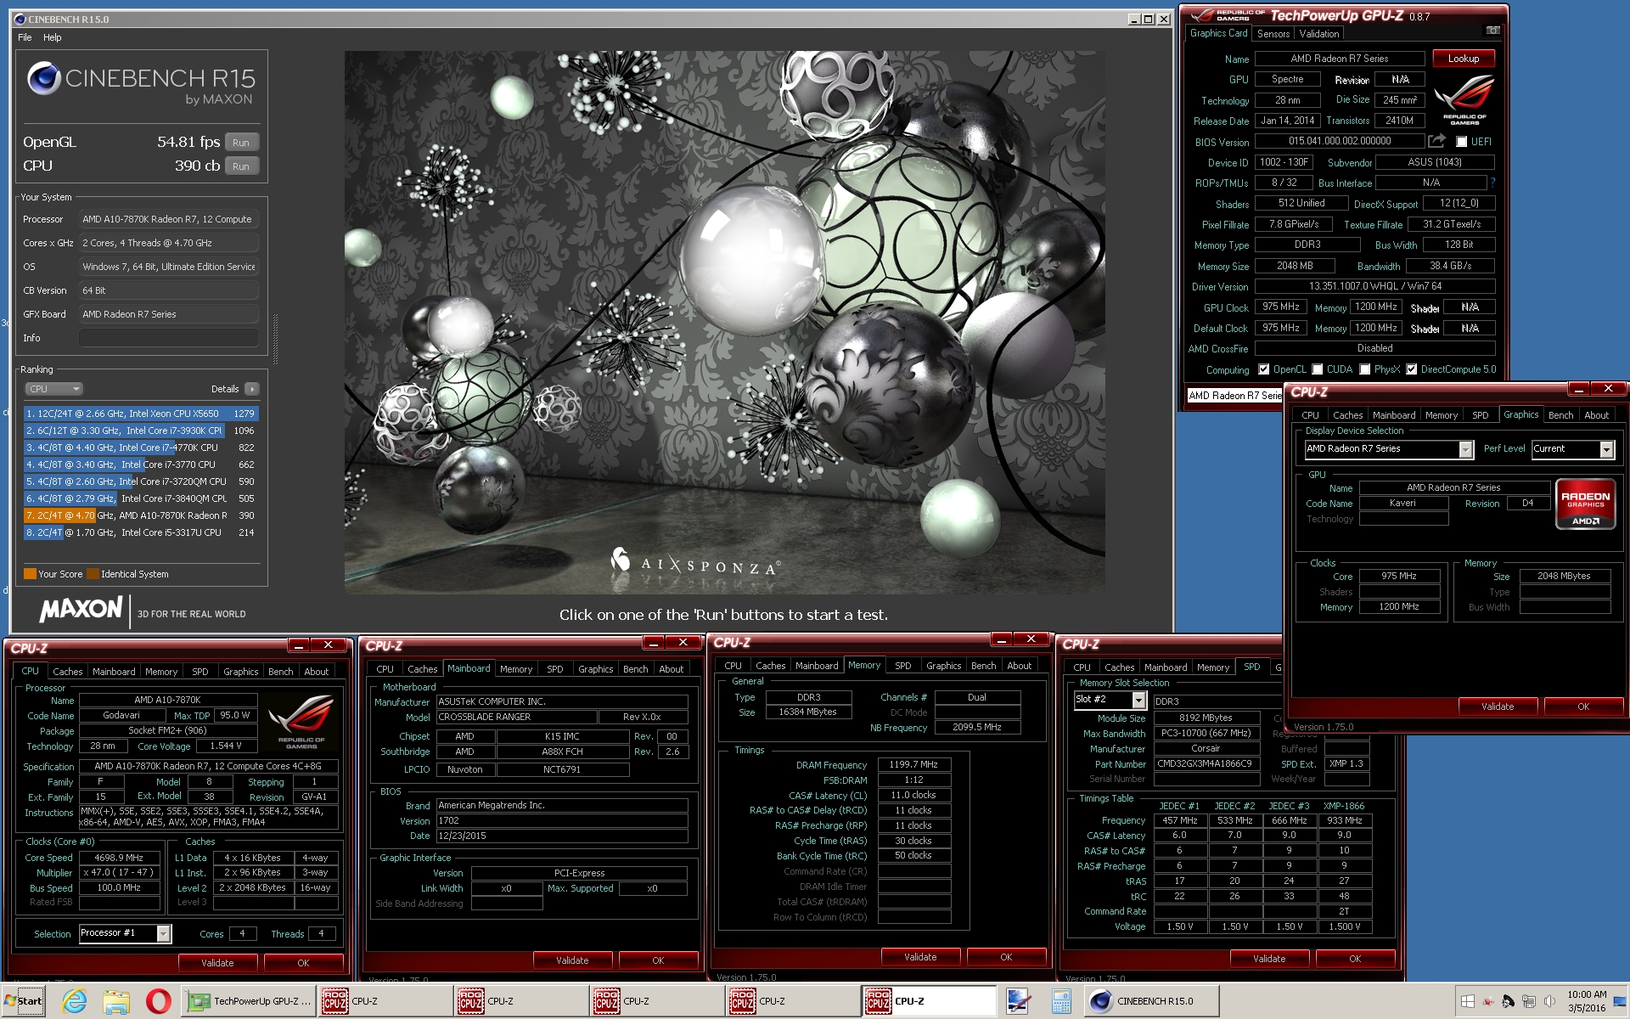
Task: Click the network tray icon
Action: point(1529,1001)
